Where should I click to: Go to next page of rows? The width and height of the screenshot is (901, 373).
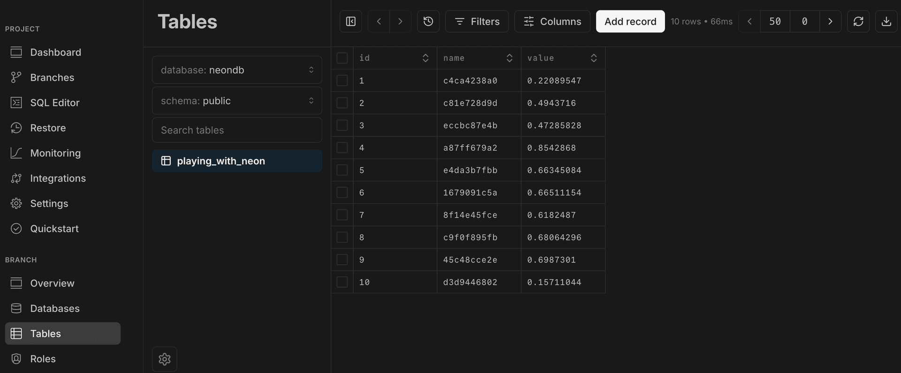click(830, 22)
